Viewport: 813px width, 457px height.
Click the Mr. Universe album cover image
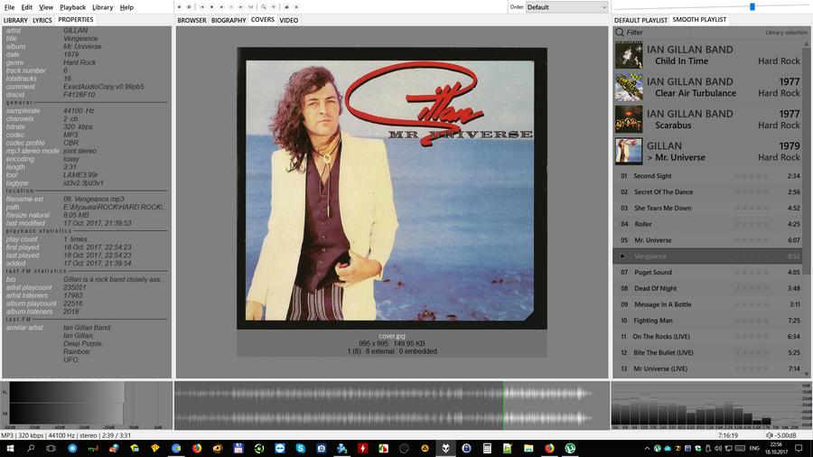(392, 189)
